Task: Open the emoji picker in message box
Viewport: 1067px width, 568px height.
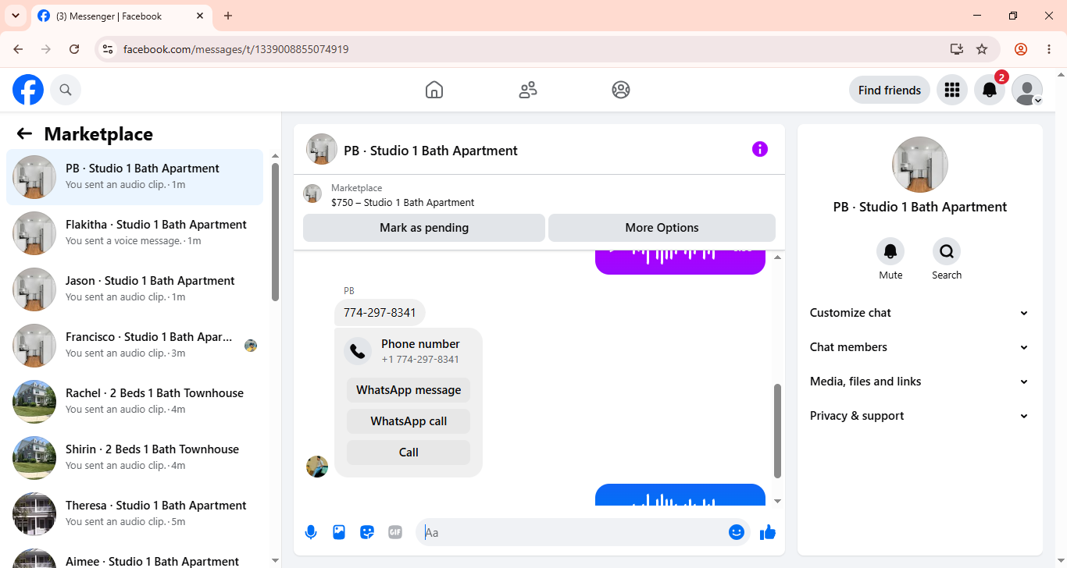Action: (x=737, y=532)
